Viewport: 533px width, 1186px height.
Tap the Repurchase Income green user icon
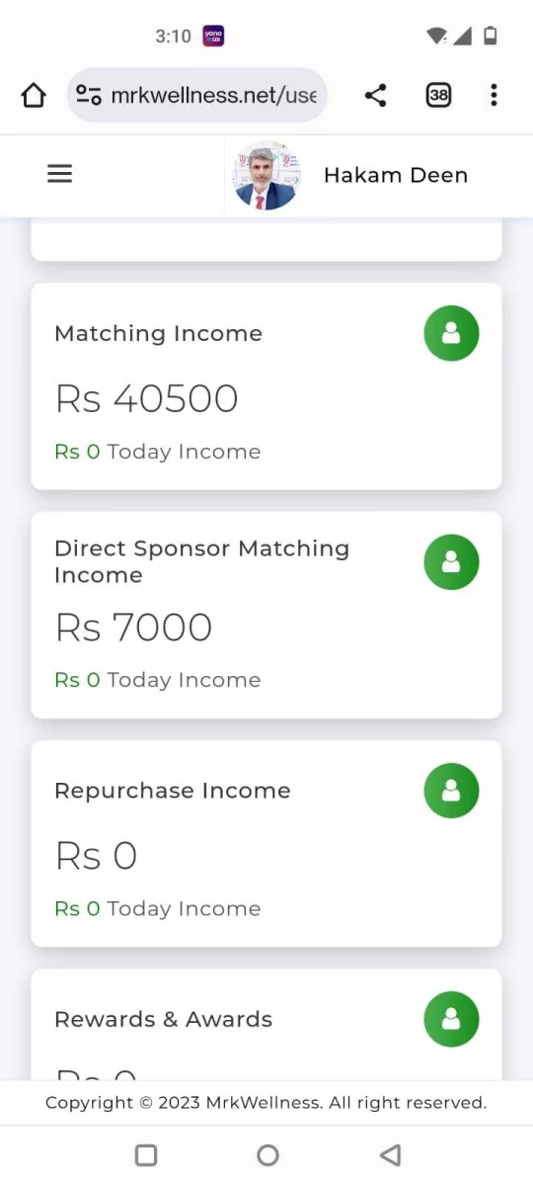(451, 791)
